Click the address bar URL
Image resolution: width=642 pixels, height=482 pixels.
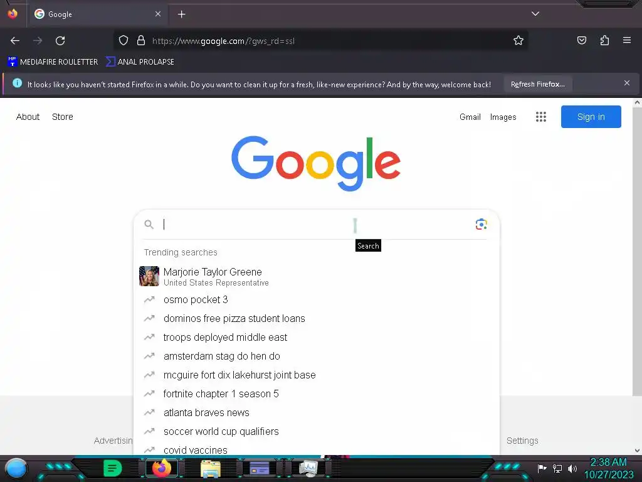223,41
